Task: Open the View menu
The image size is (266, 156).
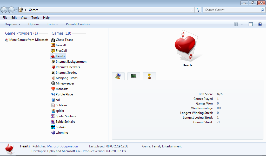Action: tap(24, 18)
